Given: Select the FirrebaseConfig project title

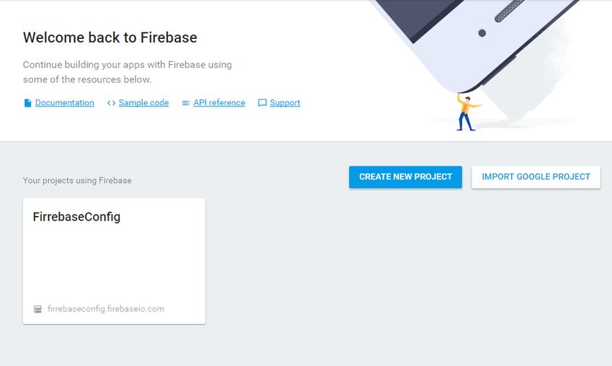Looking at the screenshot, I should (76, 217).
